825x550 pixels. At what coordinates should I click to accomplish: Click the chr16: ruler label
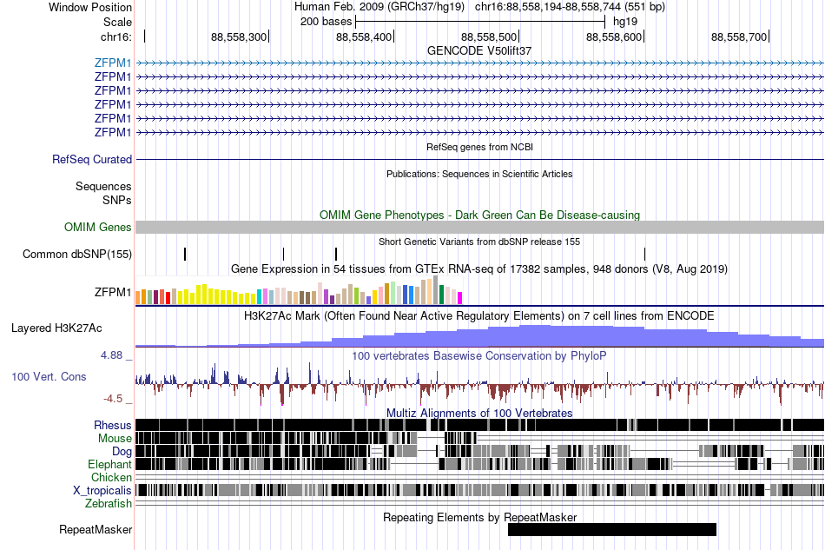click(115, 36)
